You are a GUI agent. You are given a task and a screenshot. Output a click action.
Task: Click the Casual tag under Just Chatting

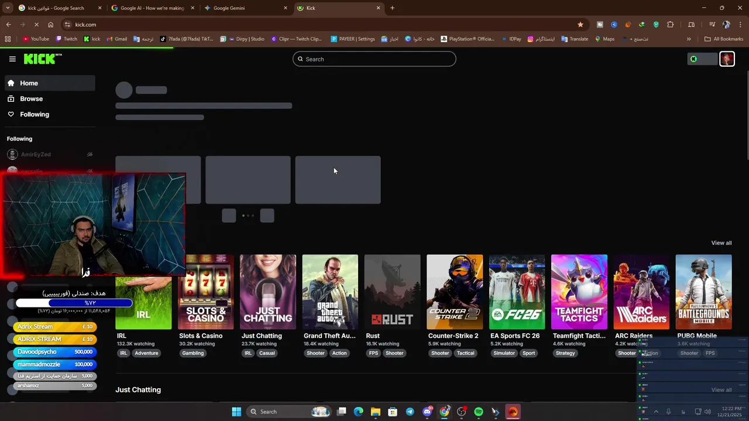point(267,353)
